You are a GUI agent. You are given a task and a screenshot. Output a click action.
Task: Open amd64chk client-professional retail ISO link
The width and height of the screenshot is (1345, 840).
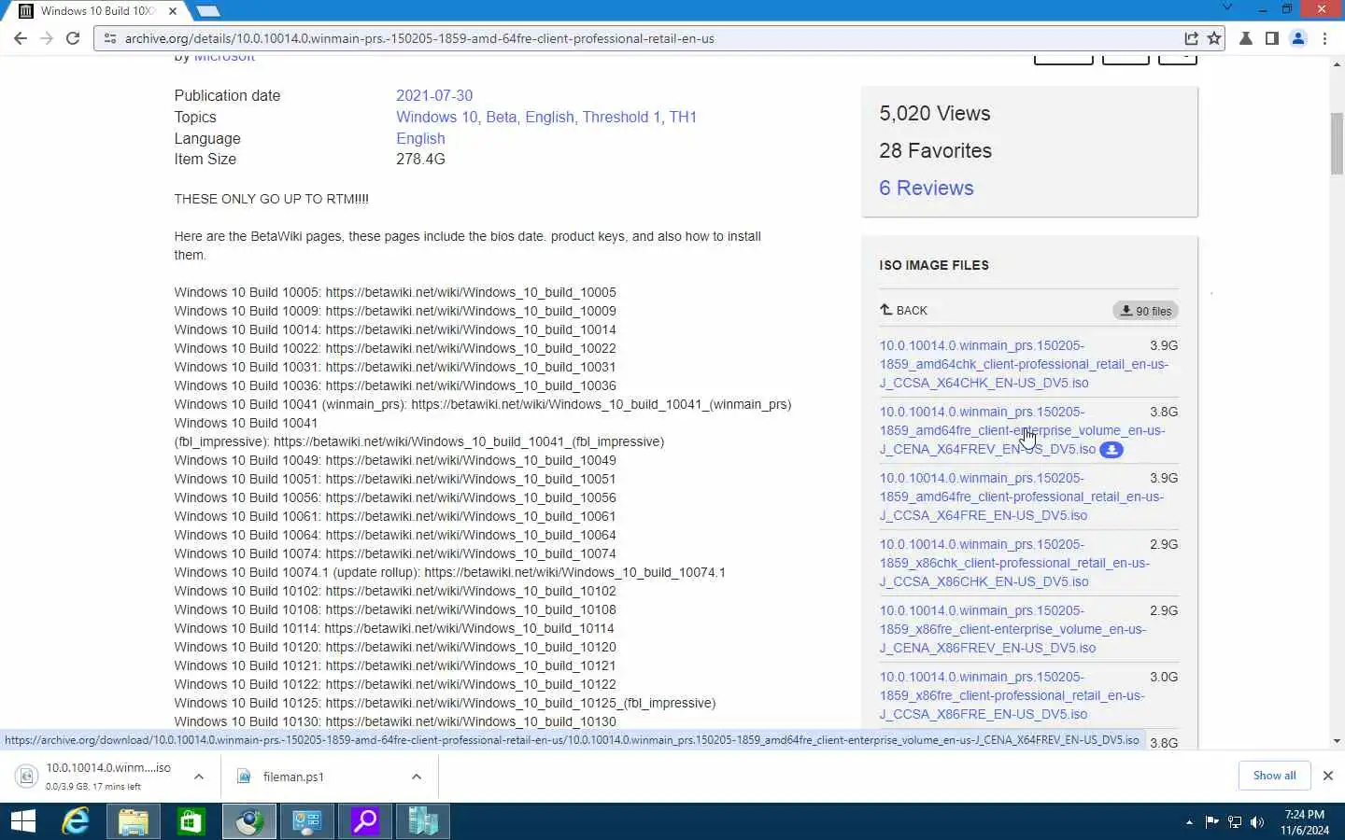[1024, 364]
